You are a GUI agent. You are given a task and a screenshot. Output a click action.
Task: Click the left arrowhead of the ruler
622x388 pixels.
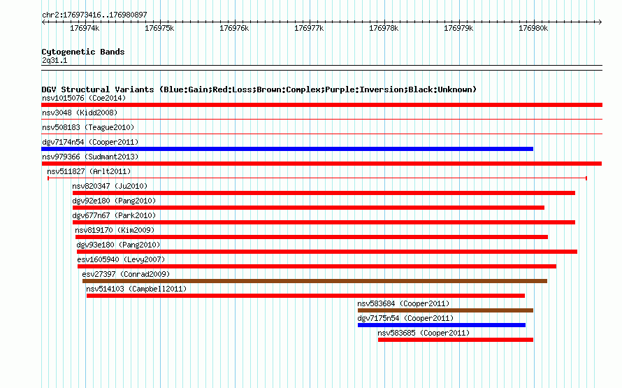pyautogui.click(x=43, y=22)
